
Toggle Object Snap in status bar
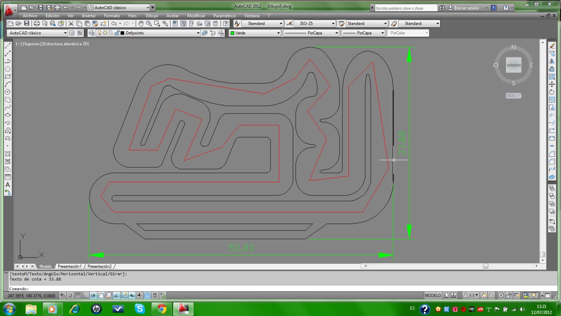point(101,295)
